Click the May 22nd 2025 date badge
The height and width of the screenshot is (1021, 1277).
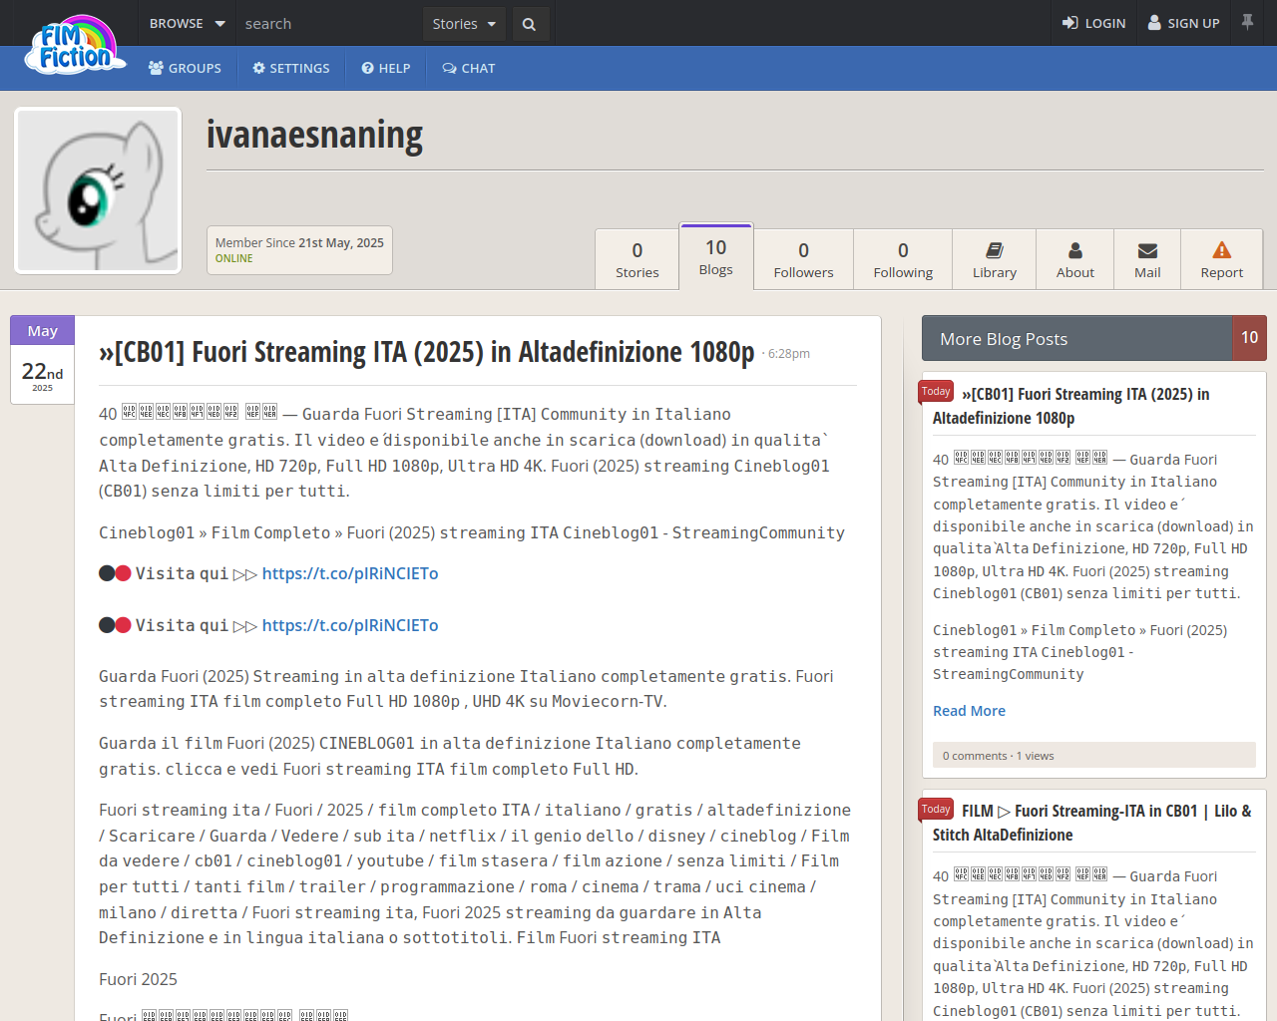pos(42,360)
